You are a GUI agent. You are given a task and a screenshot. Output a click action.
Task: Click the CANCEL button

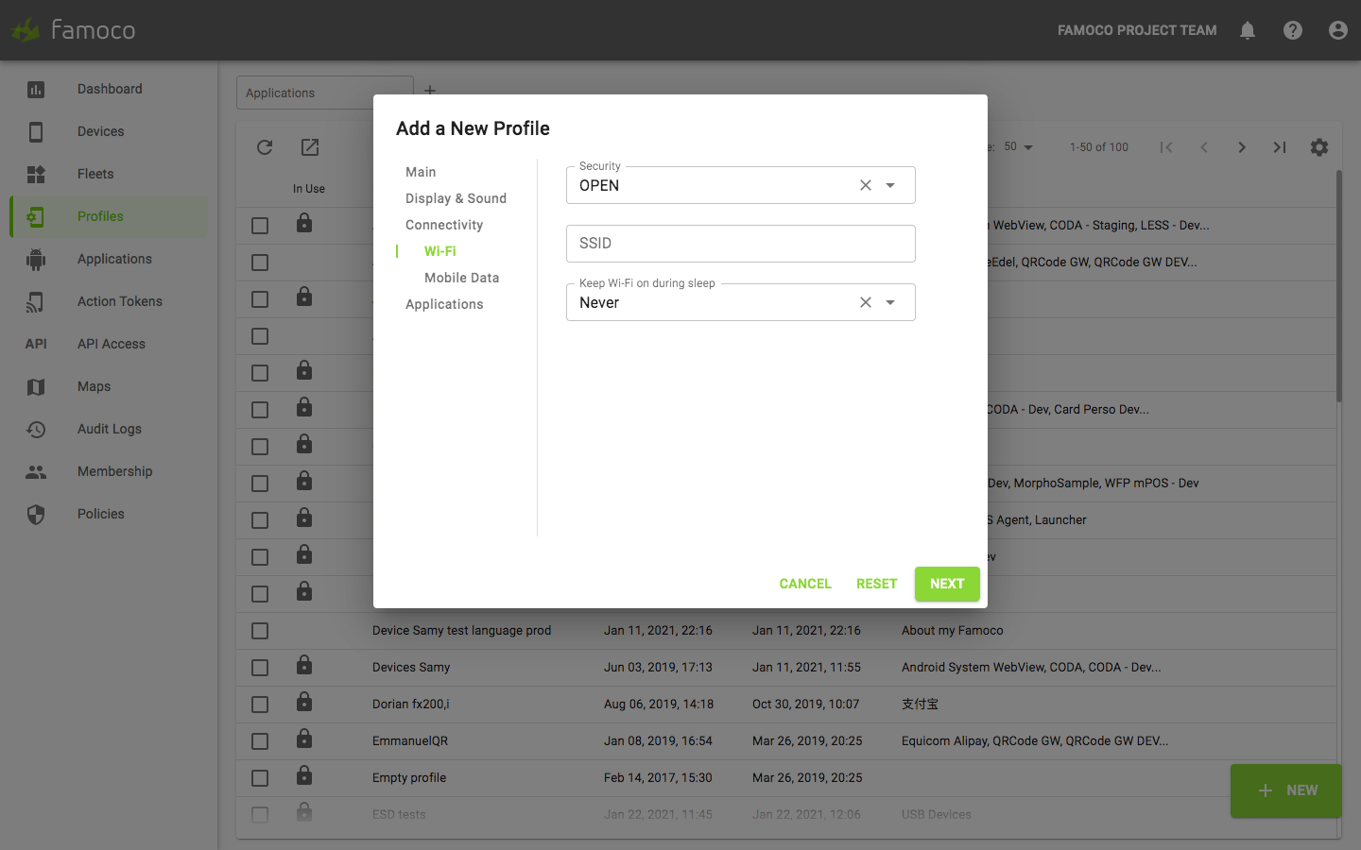coord(805,584)
